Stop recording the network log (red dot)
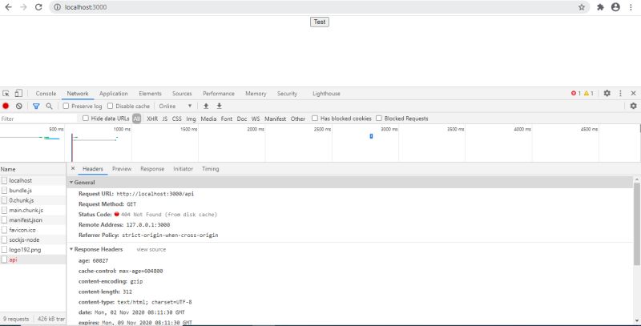 click(x=6, y=106)
